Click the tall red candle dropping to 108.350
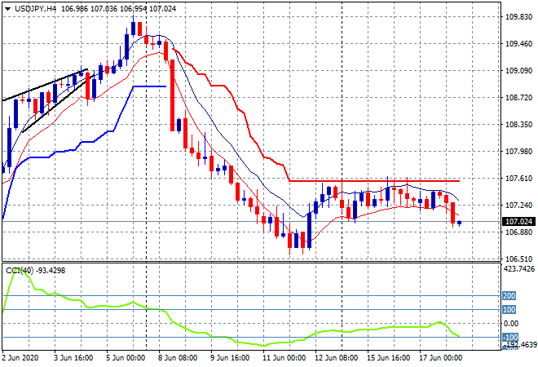538x367 pixels. tap(173, 95)
